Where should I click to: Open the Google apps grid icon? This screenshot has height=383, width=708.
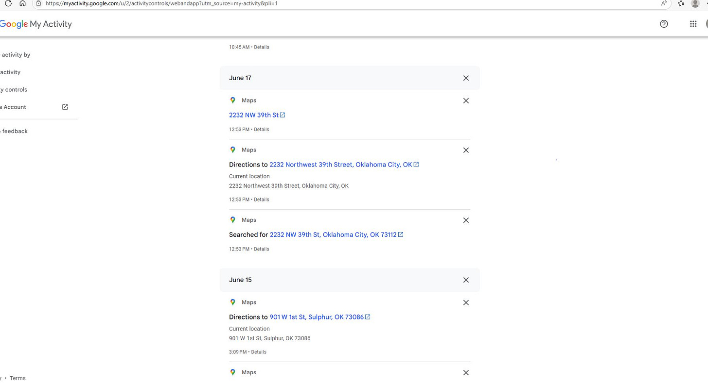pos(693,24)
